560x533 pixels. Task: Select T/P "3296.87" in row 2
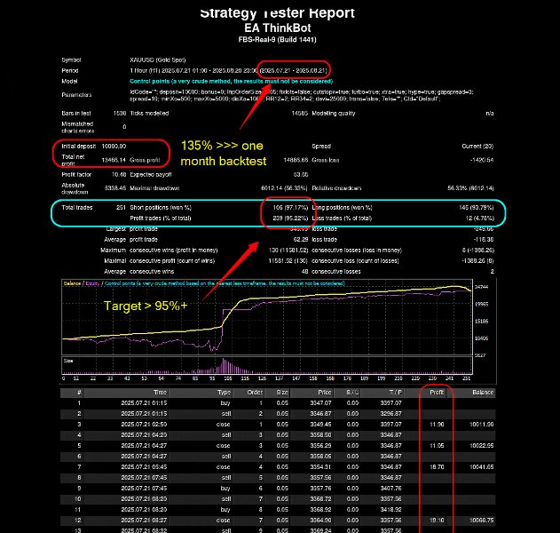coord(390,414)
